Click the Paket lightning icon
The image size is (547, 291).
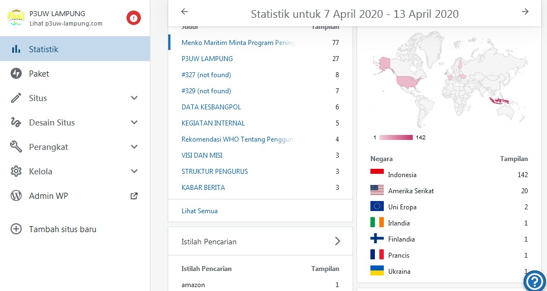click(16, 74)
